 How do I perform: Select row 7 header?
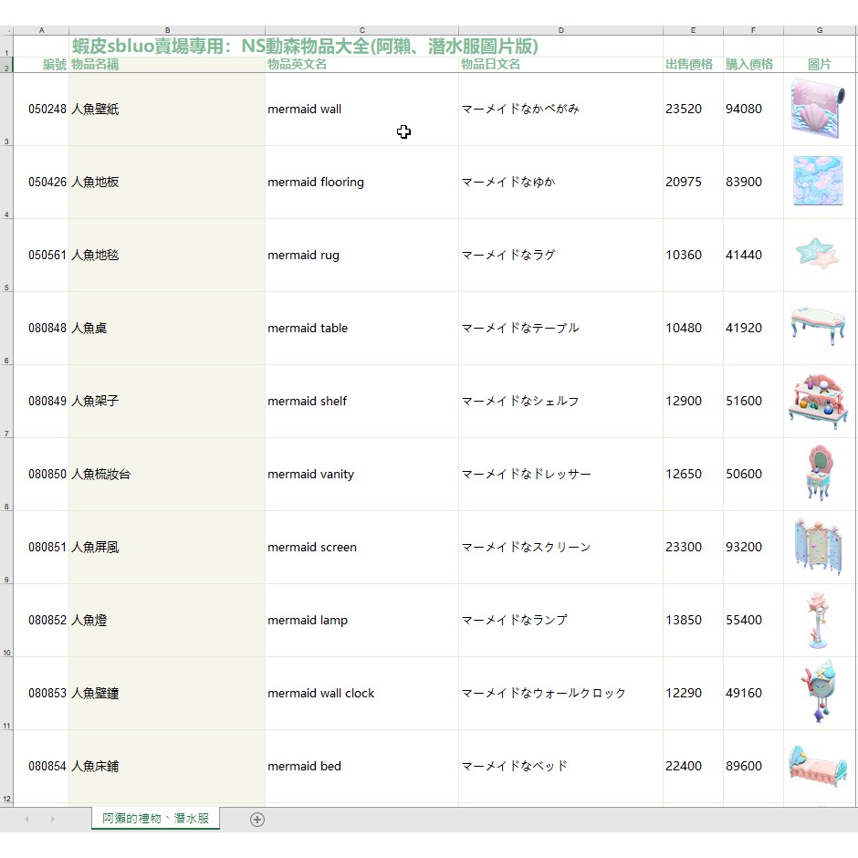(6, 402)
